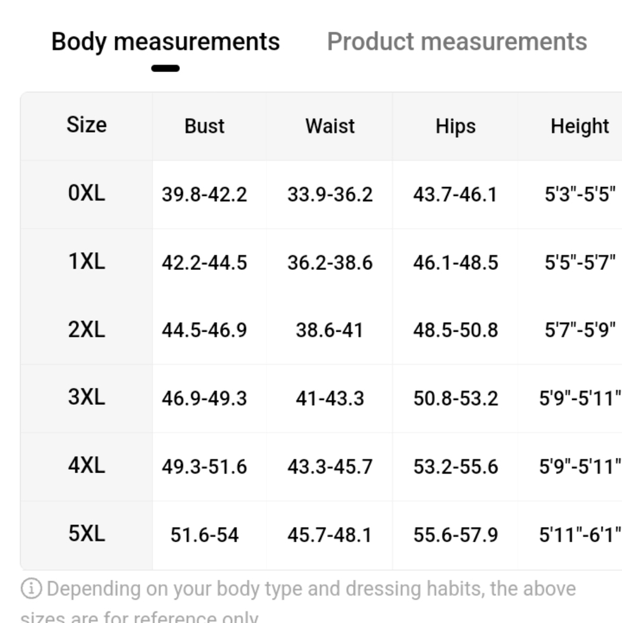Click the Waist column header
This screenshot has height=623, width=622.
(329, 126)
